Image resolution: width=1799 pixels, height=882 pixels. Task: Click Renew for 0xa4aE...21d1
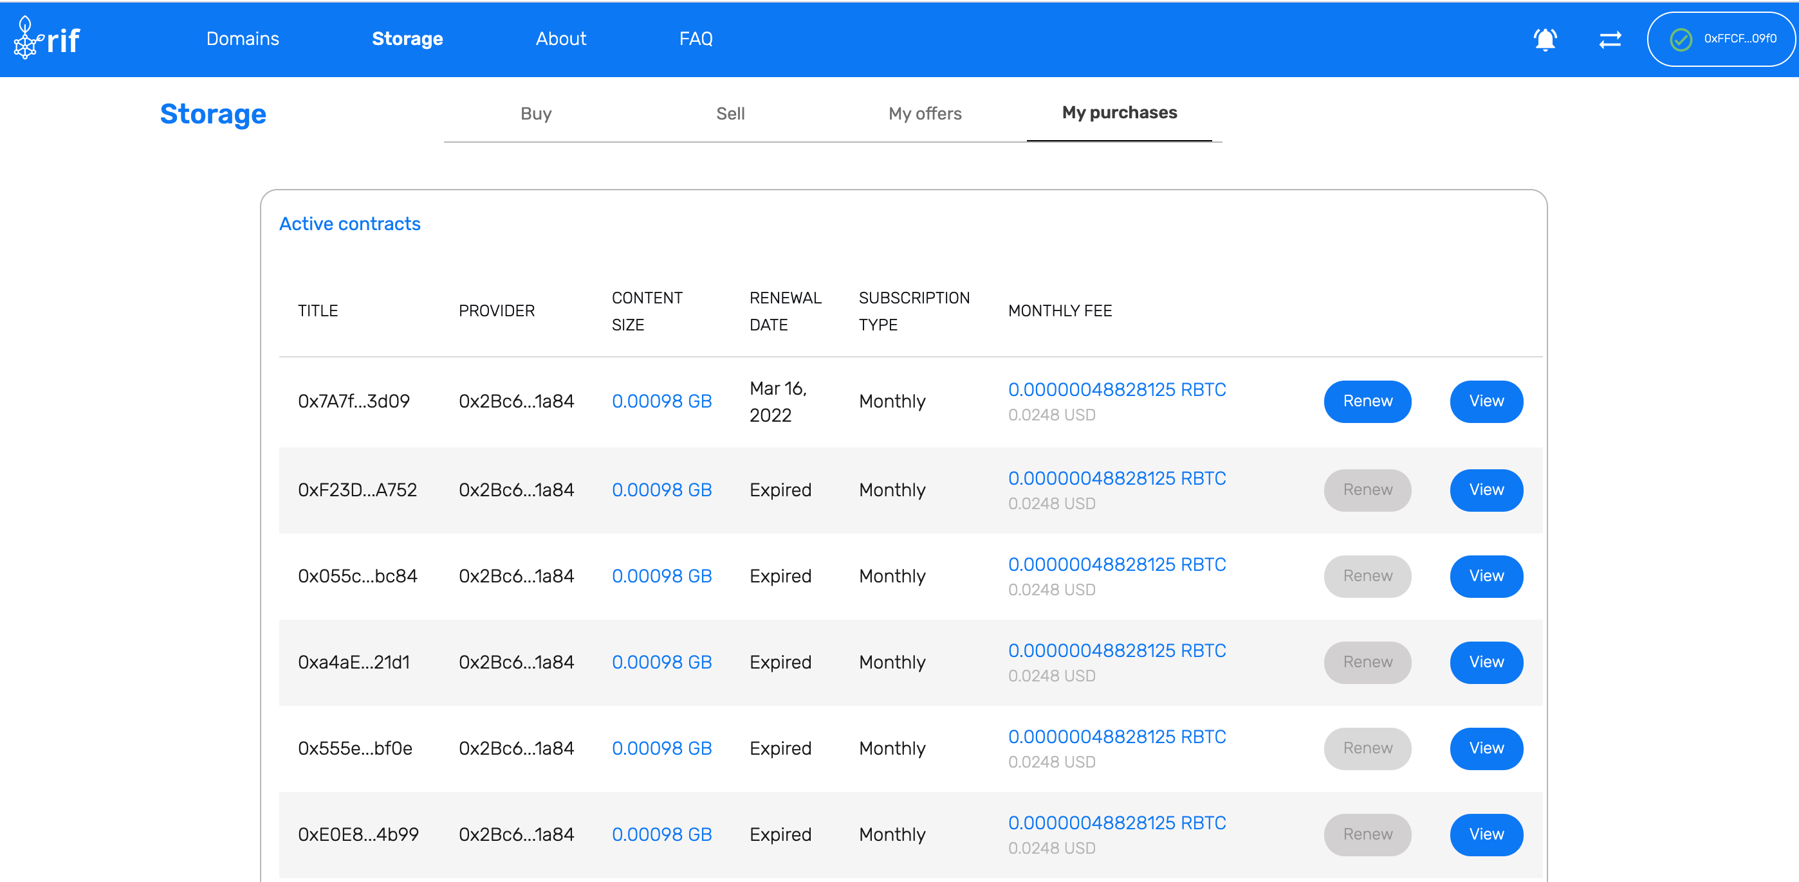tap(1367, 662)
